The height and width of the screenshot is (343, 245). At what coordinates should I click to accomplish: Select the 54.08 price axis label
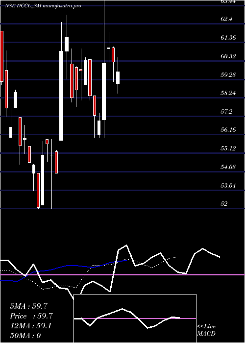(228, 167)
